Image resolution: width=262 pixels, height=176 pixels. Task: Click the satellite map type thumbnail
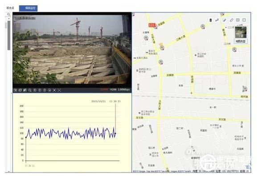(x=241, y=32)
